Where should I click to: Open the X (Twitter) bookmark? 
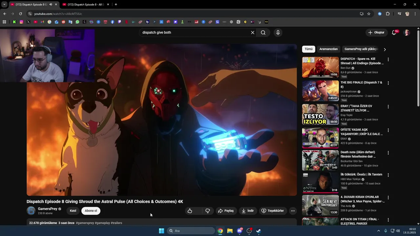[29, 22]
